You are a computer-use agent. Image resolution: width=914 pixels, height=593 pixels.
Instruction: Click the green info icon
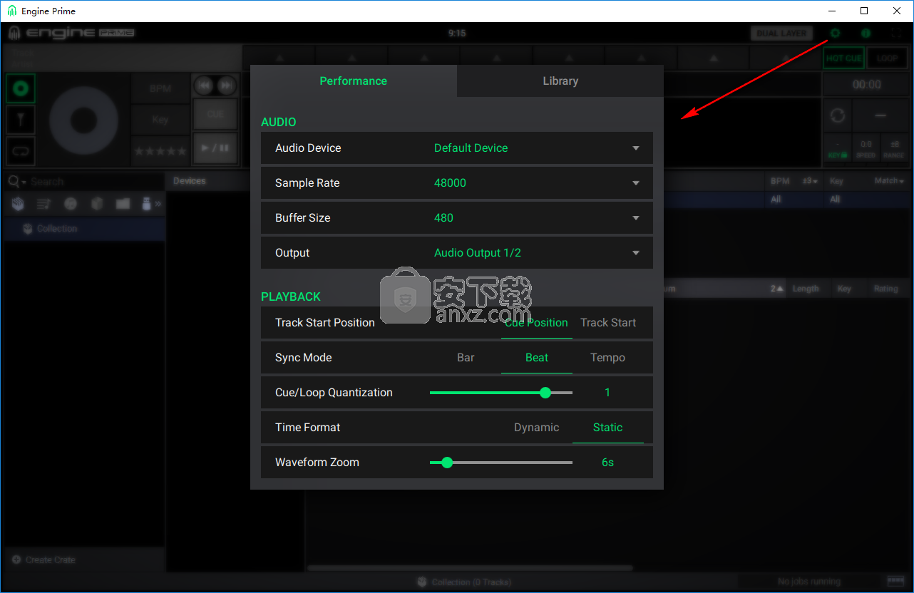click(x=866, y=33)
